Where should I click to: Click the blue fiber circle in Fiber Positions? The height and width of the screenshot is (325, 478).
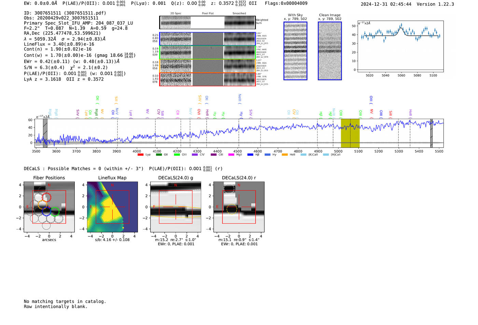tap(46, 211)
